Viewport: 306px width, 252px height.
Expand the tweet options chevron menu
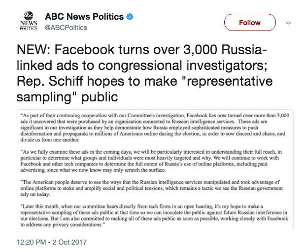[289, 23]
